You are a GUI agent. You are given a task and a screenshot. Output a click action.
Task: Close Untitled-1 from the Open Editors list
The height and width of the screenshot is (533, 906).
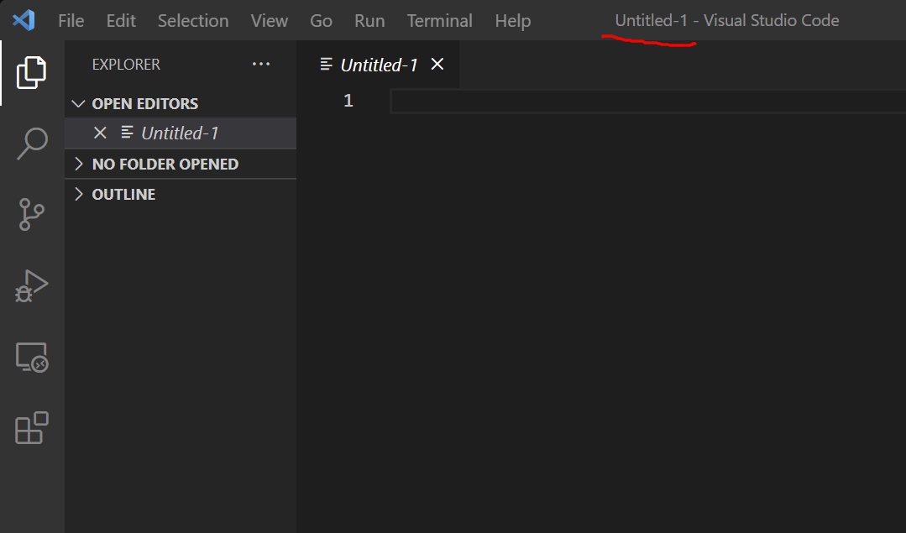point(100,133)
